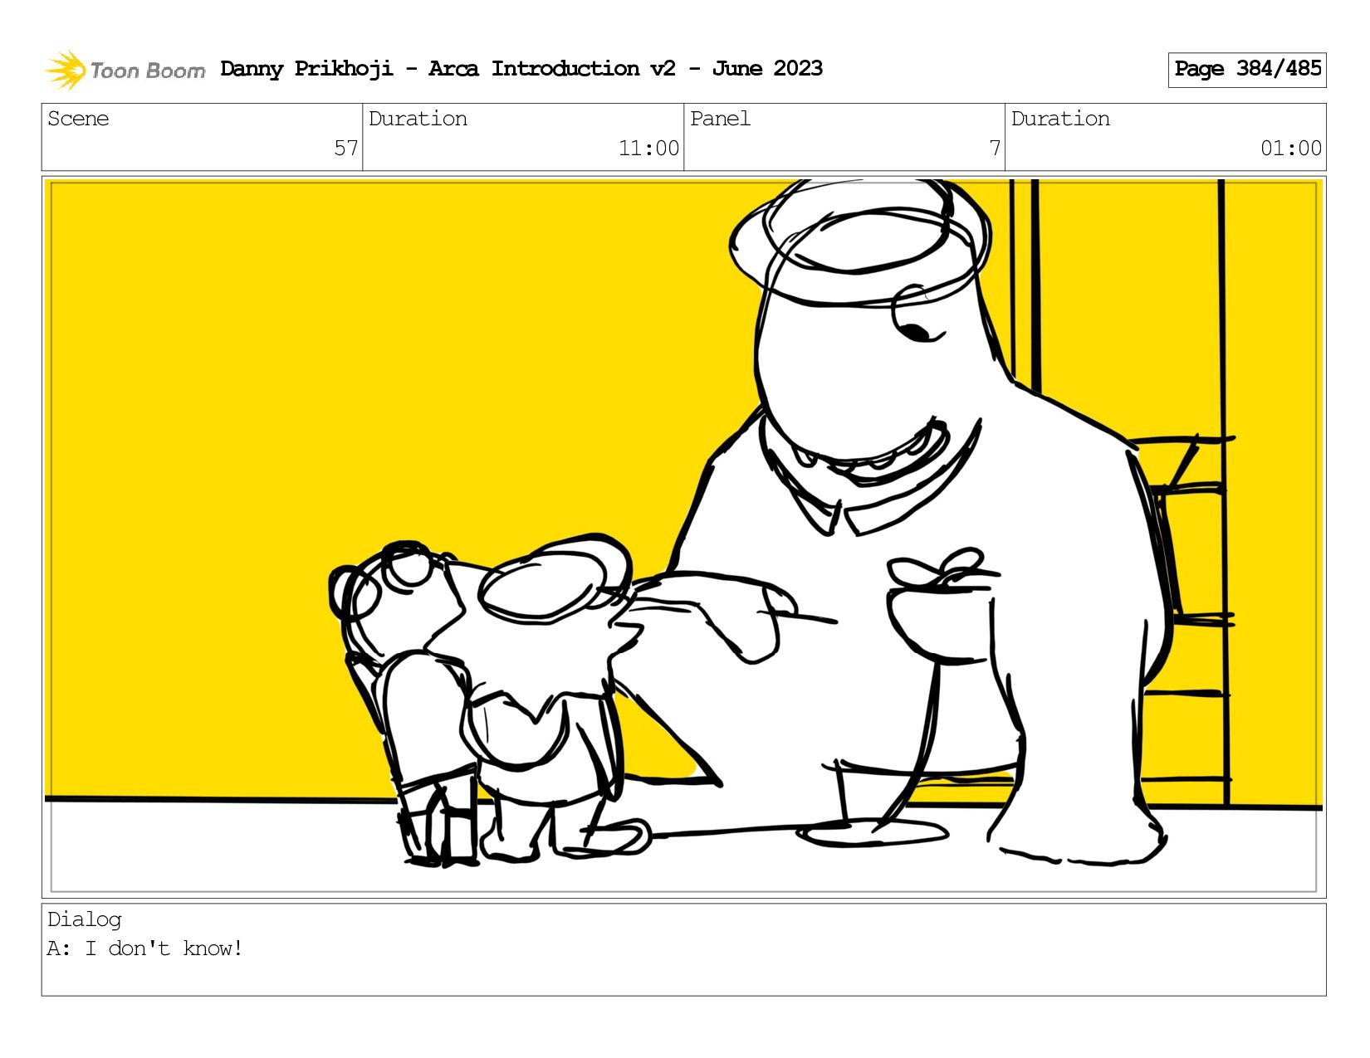Select panel number '7'
This screenshot has height=1058, width=1370.
pyautogui.click(x=995, y=149)
